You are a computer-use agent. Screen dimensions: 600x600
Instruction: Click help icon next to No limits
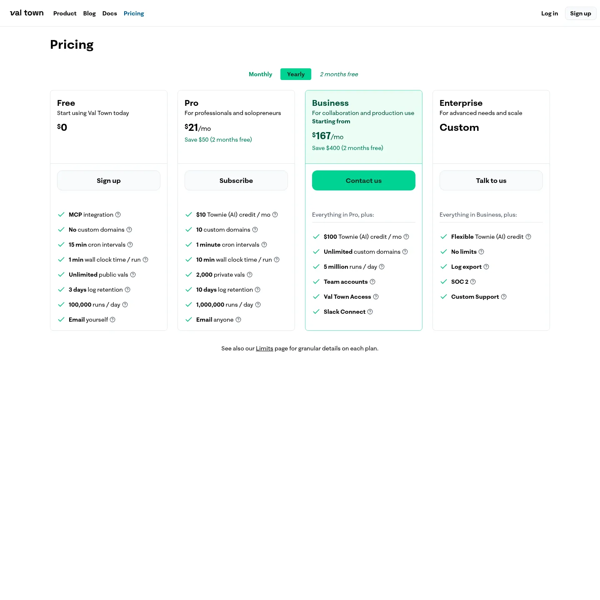point(481,252)
